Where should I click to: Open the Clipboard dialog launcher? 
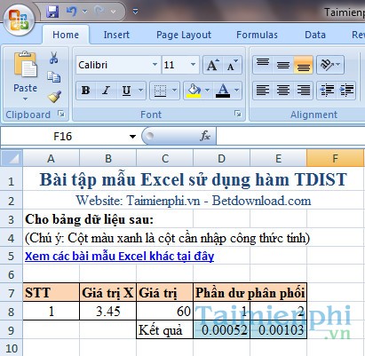[61, 114]
